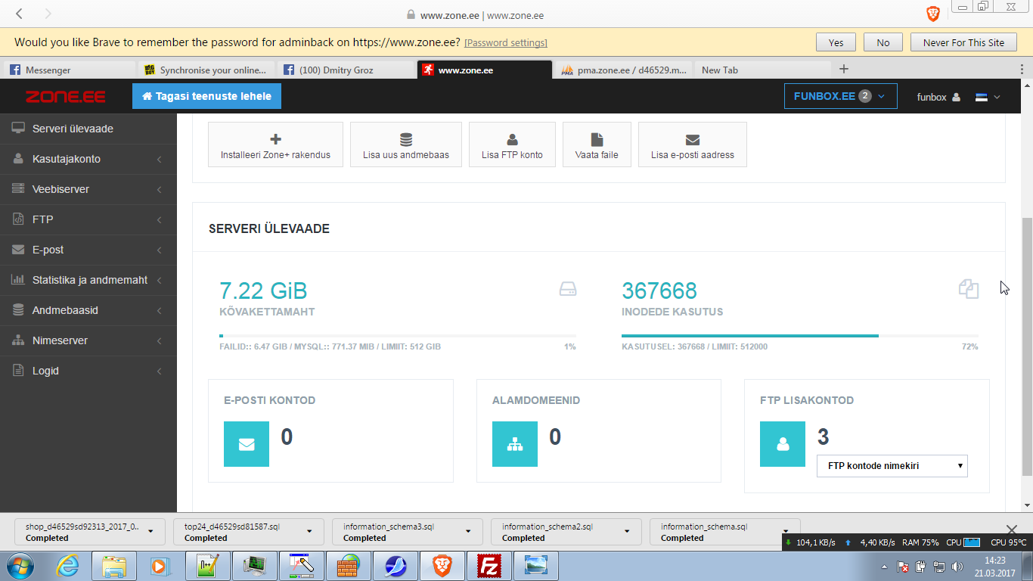The image size is (1033, 581).
Task: Open Internet Explorer from the taskbar
Action: (69, 566)
